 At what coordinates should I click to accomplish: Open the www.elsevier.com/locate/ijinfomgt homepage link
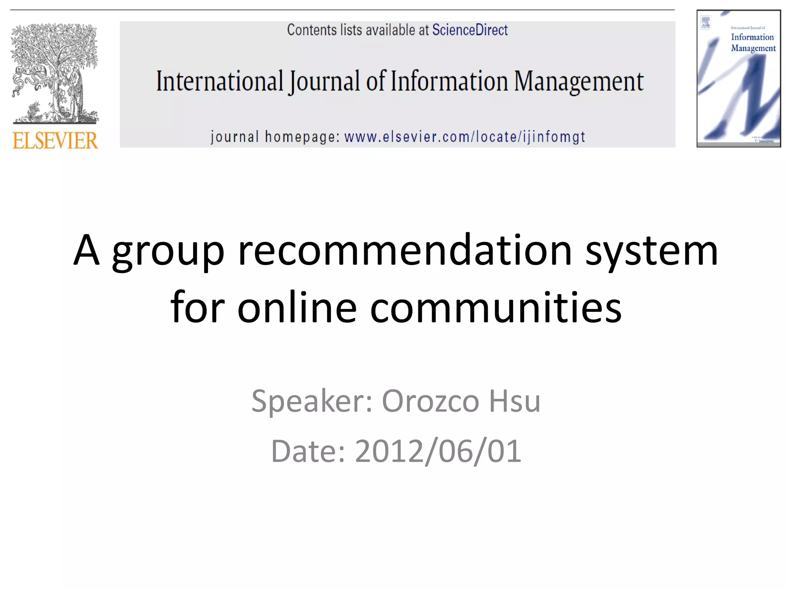pos(464,137)
